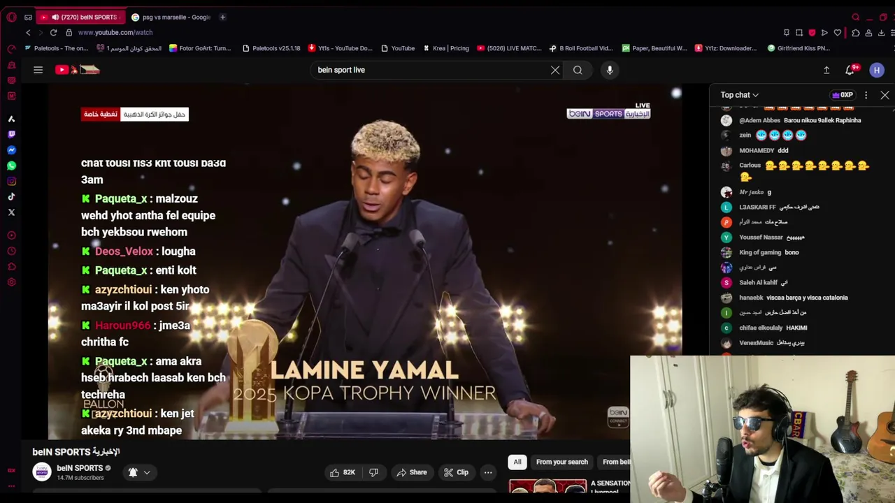Start voice search with microphone
This screenshot has height=503, width=895.
point(610,70)
